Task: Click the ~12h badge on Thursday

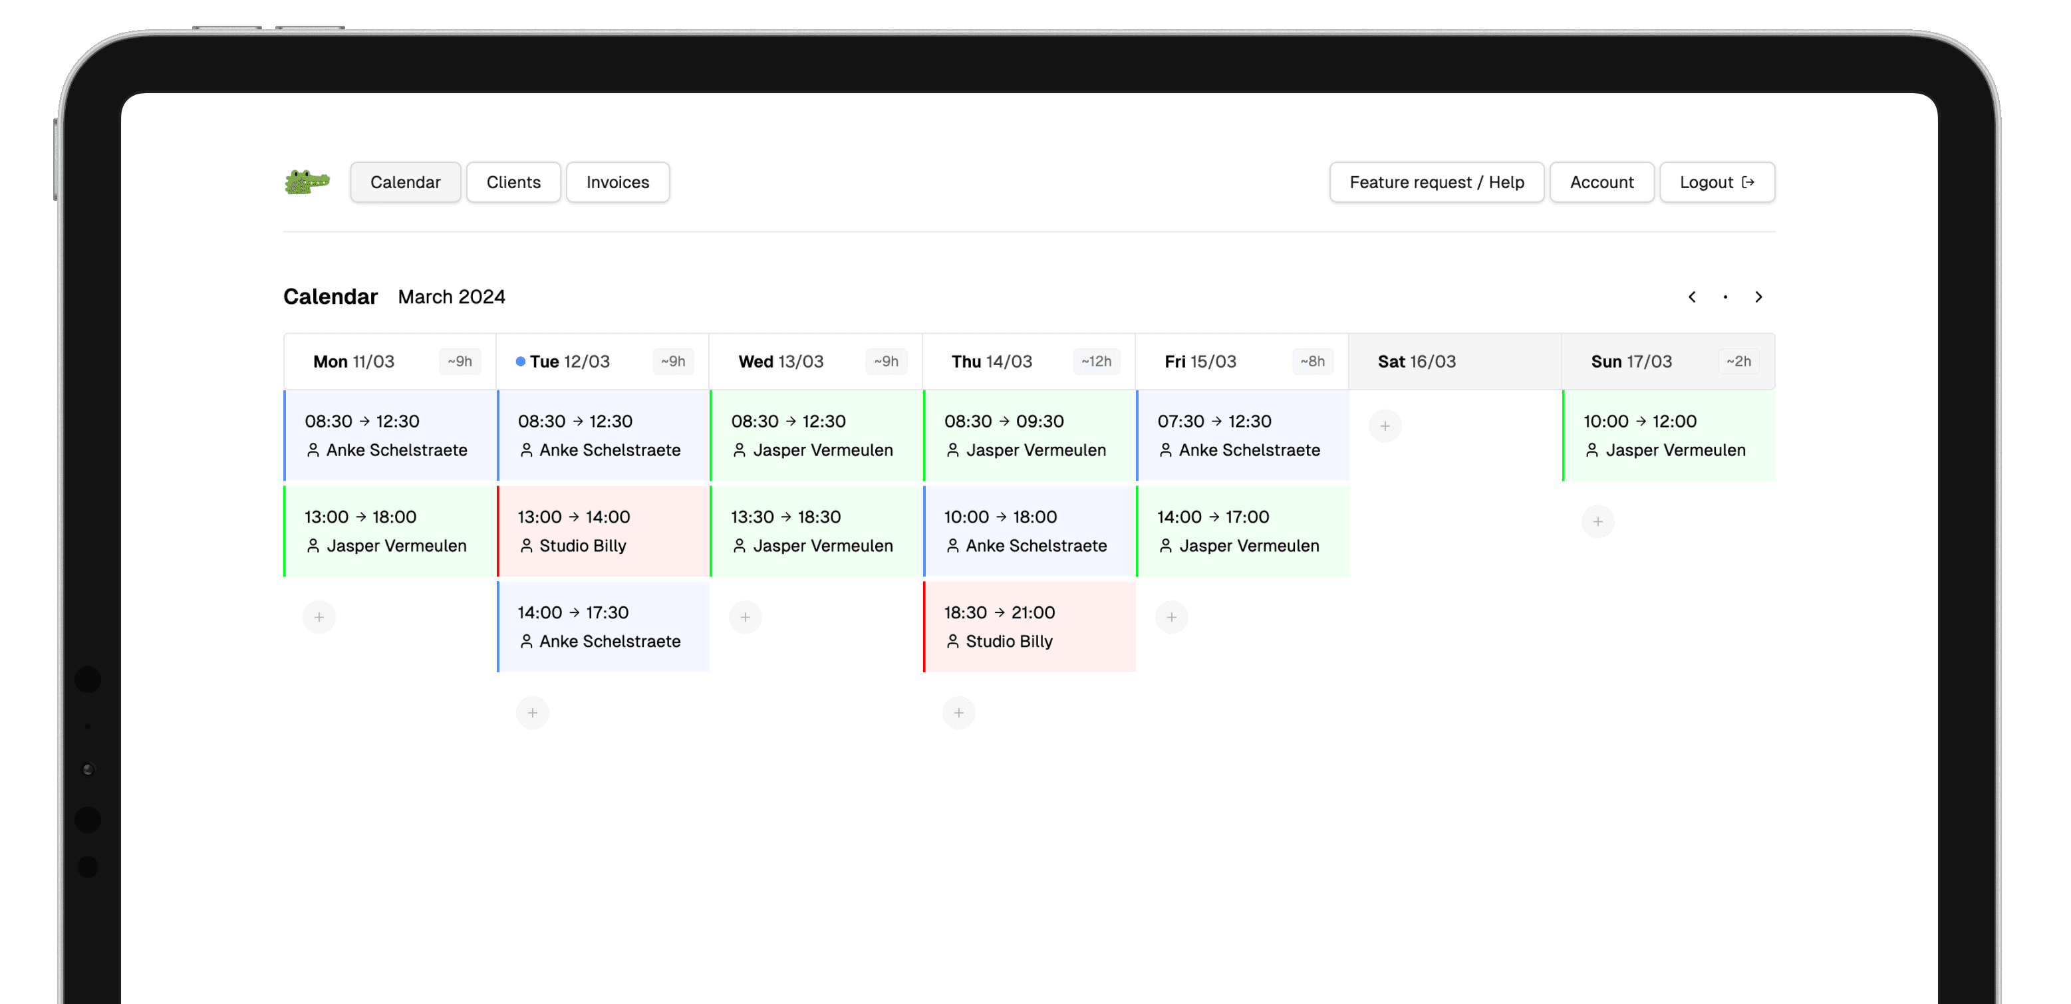Action: click(1096, 362)
